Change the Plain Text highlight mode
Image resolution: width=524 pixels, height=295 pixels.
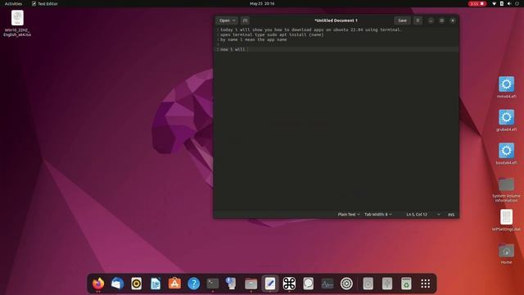tap(349, 215)
